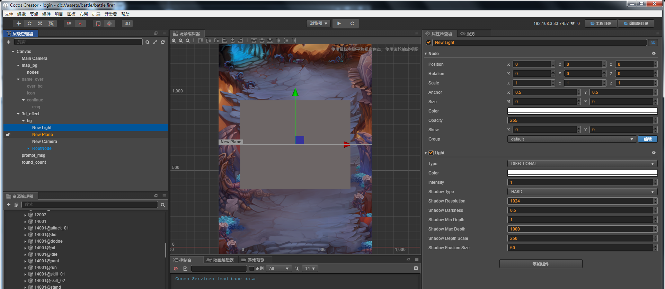Open the 节点 menu
The width and height of the screenshot is (665, 289).
coord(34,14)
